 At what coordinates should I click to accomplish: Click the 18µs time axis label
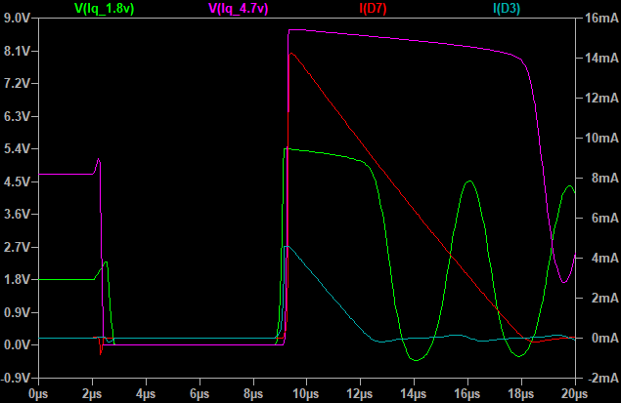pos(521,394)
